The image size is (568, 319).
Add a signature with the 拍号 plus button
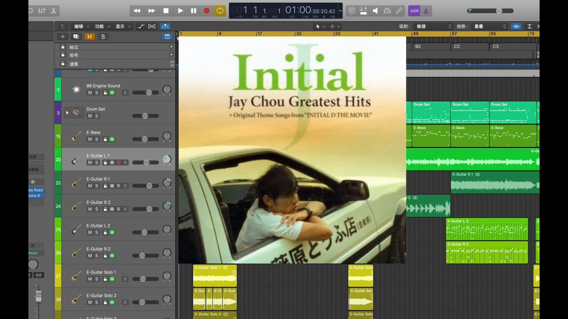click(x=171, y=54)
